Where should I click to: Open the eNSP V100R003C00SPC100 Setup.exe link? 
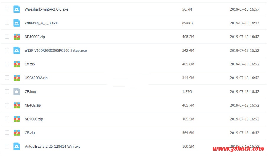pos(56,50)
